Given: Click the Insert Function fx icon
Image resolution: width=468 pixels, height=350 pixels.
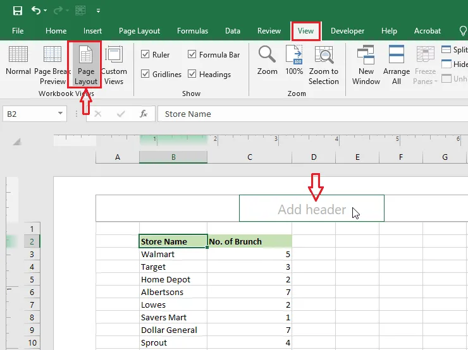Looking at the screenshot, I should click(x=144, y=114).
